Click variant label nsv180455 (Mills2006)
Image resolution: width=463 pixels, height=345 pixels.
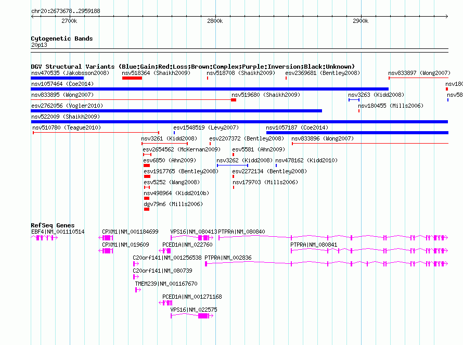coord(391,106)
